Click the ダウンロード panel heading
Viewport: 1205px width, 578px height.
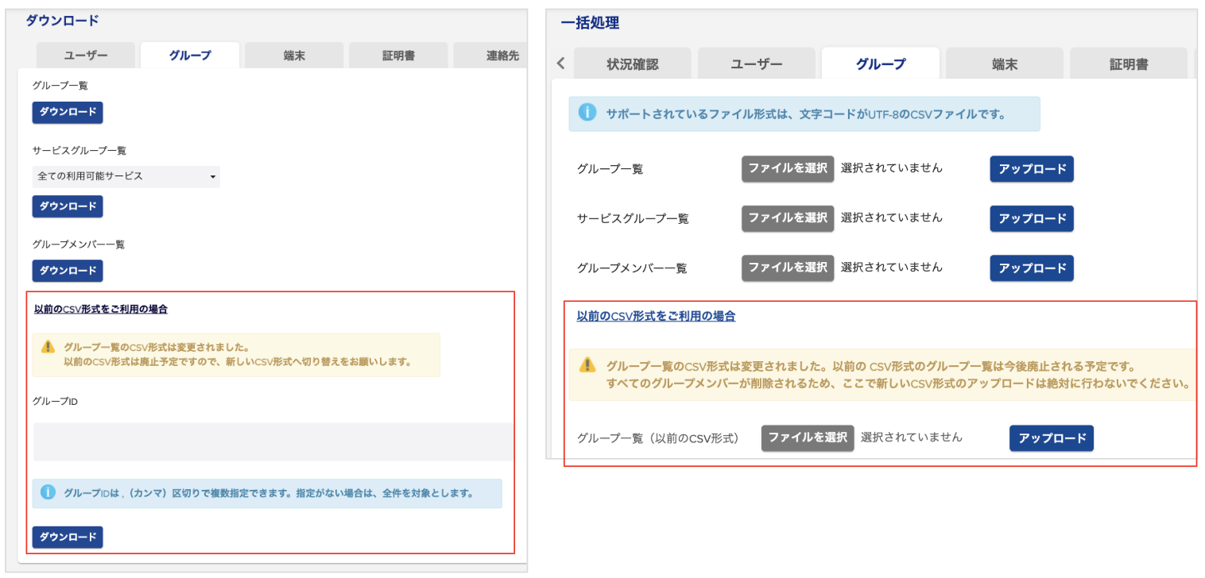[x=62, y=21]
